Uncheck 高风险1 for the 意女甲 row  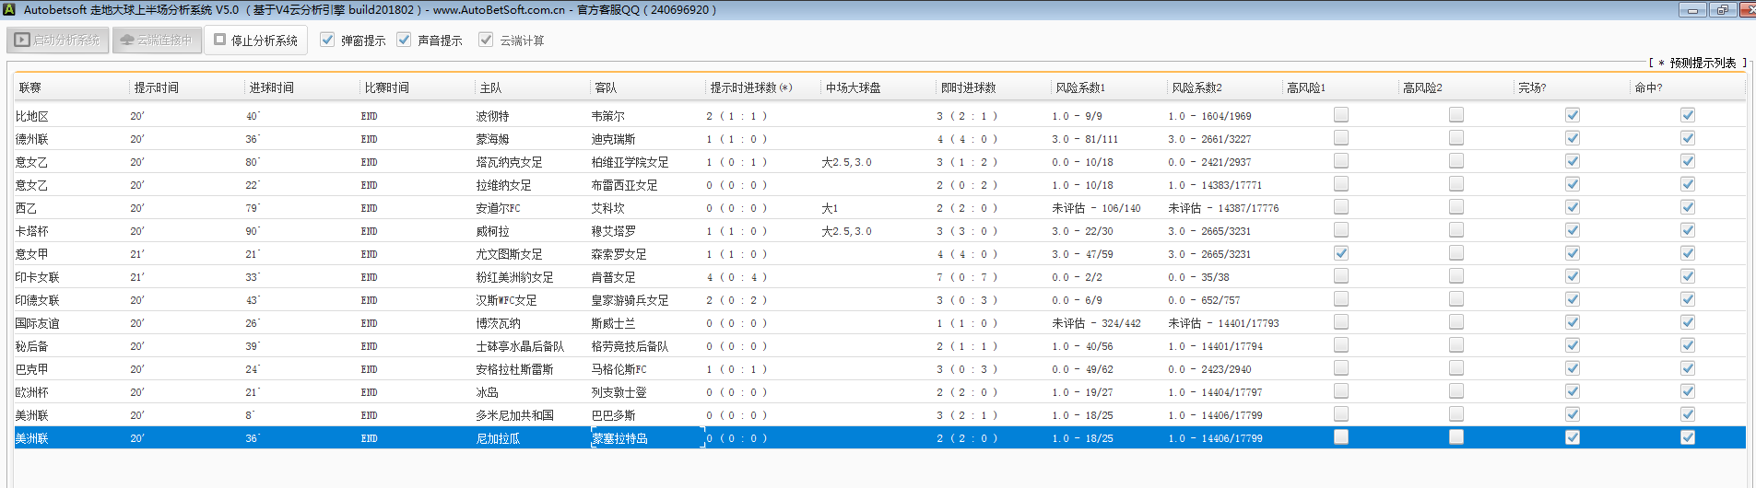[1341, 253]
